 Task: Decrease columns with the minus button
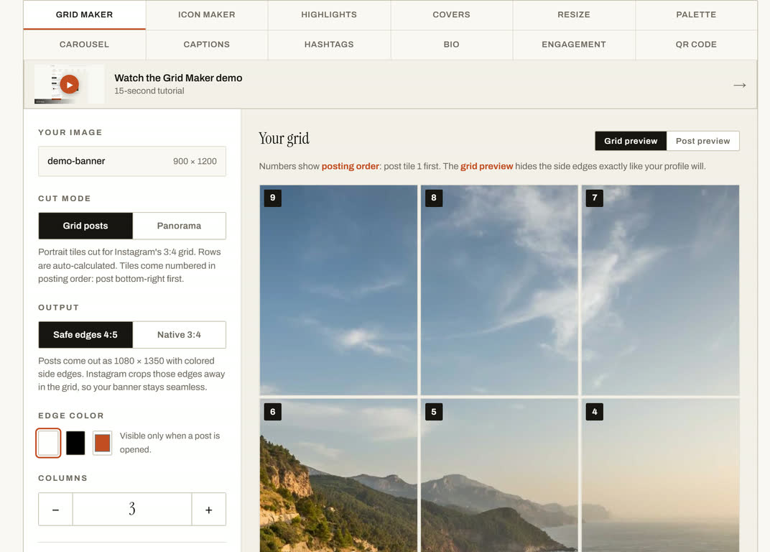pos(55,510)
